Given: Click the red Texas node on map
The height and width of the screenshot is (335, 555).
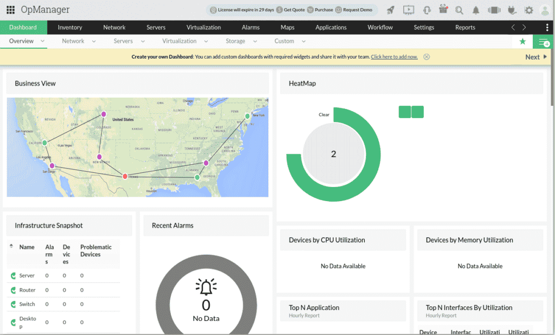Looking at the screenshot, I should [x=125, y=176].
